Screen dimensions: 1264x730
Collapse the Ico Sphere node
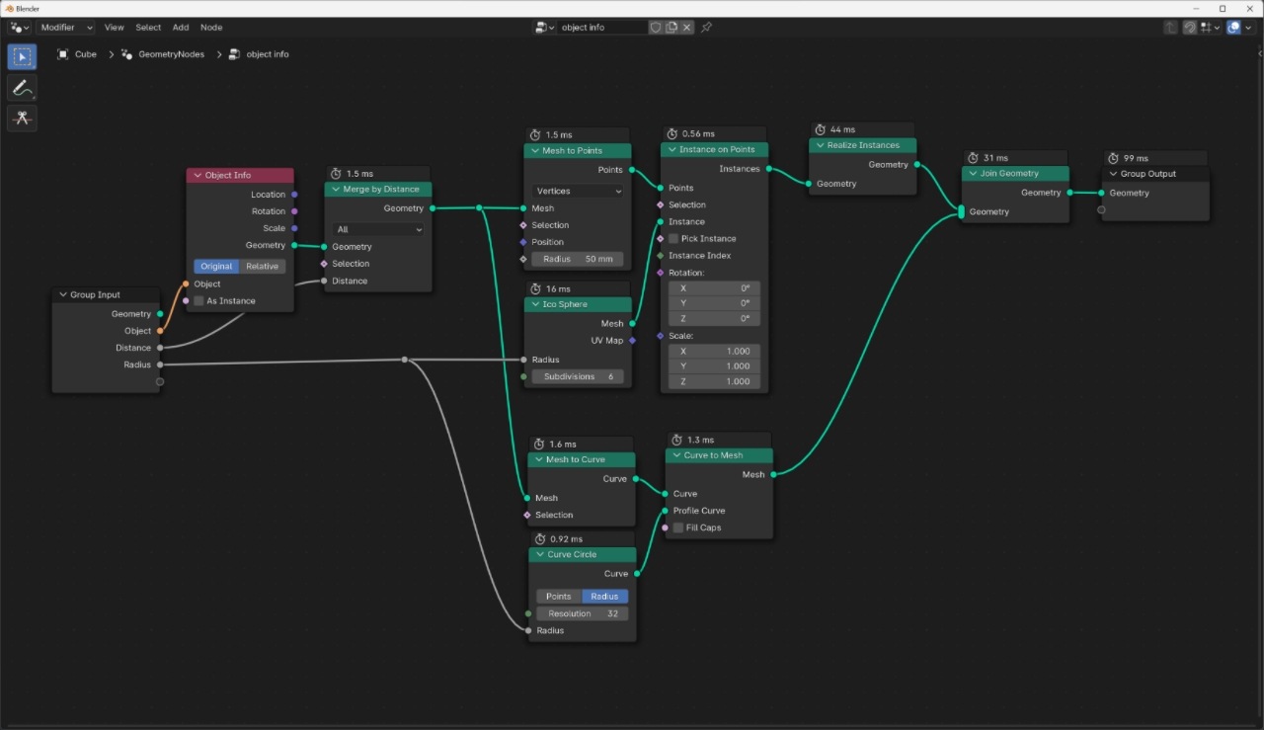pyautogui.click(x=534, y=304)
